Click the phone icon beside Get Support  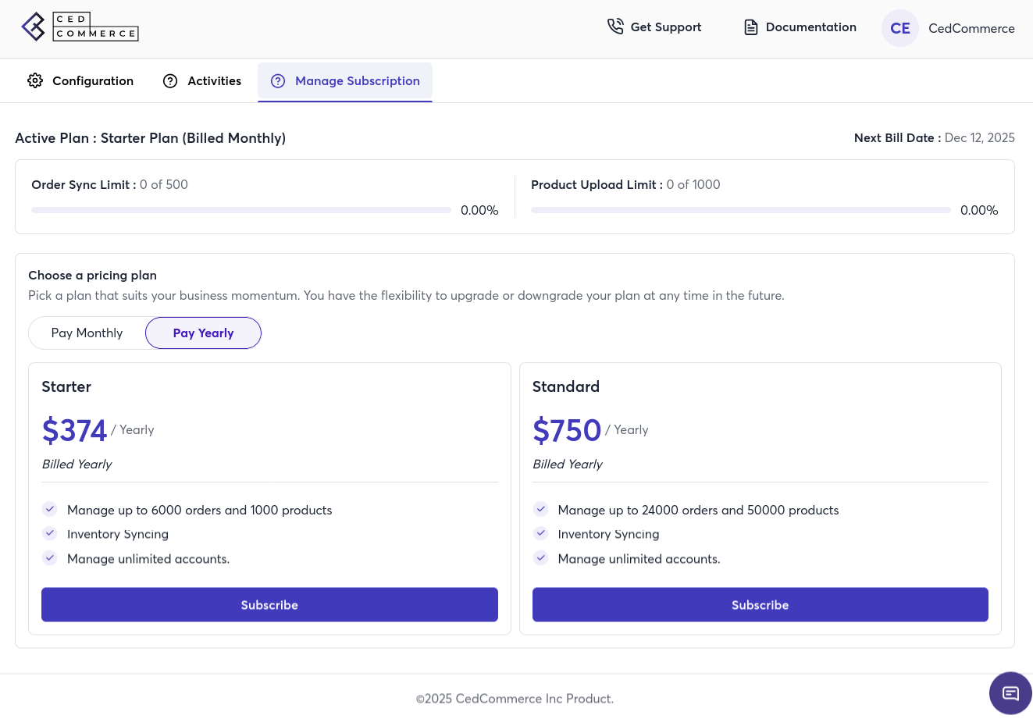click(615, 27)
